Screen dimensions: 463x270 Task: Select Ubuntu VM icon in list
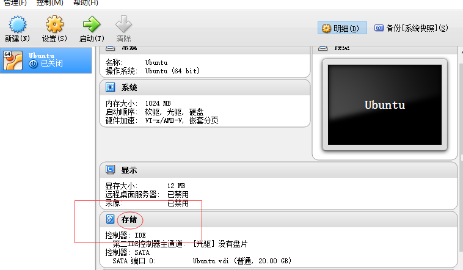click(x=13, y=60)
